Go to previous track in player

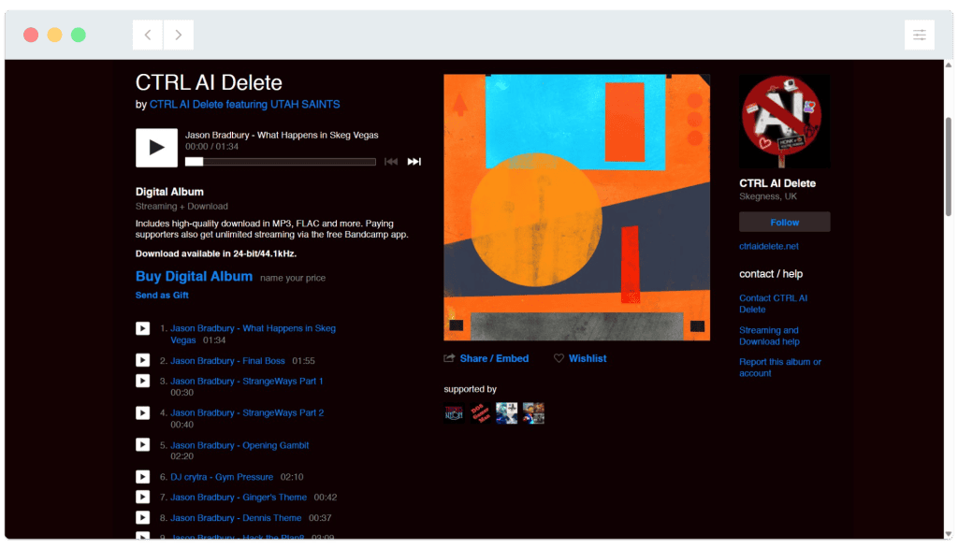pos(391,162)
